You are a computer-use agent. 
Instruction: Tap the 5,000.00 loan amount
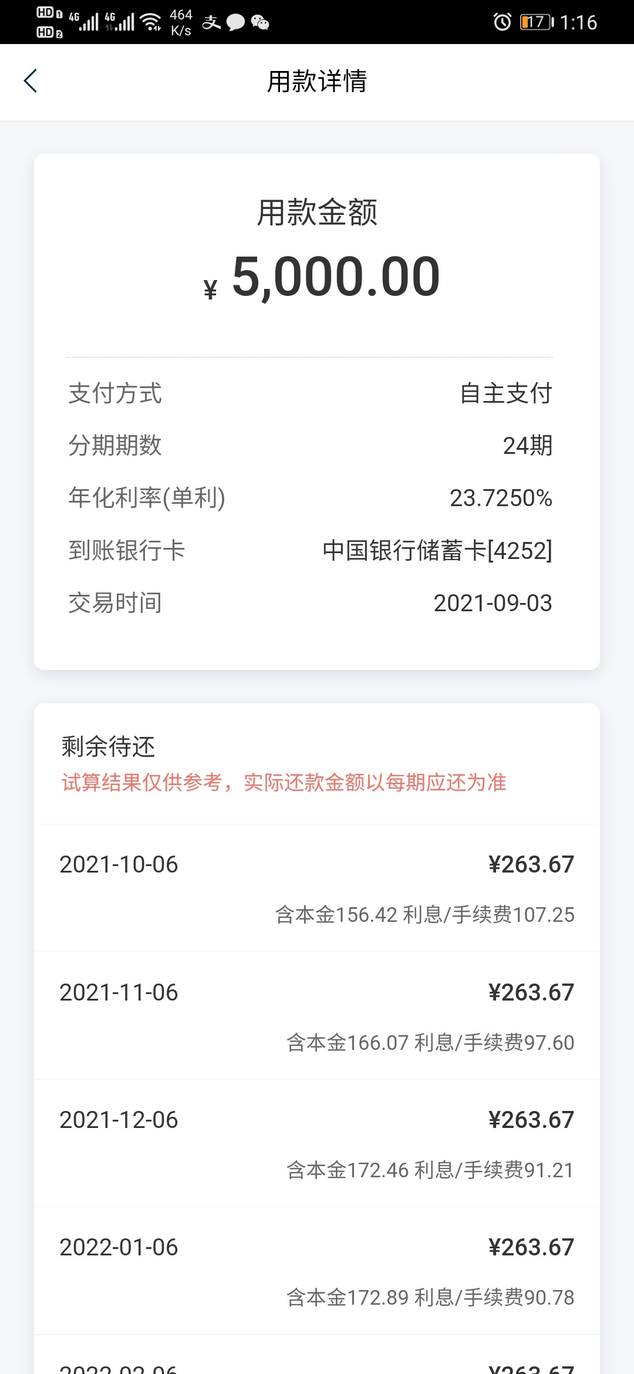[x=336, y=276]
